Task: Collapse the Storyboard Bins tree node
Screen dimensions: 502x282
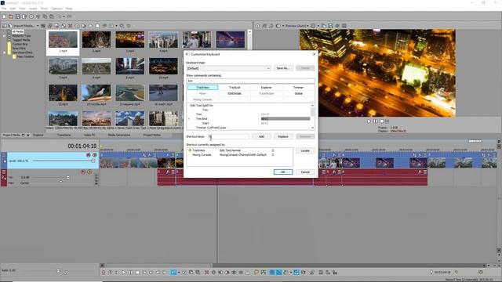Action: (5, 52)
